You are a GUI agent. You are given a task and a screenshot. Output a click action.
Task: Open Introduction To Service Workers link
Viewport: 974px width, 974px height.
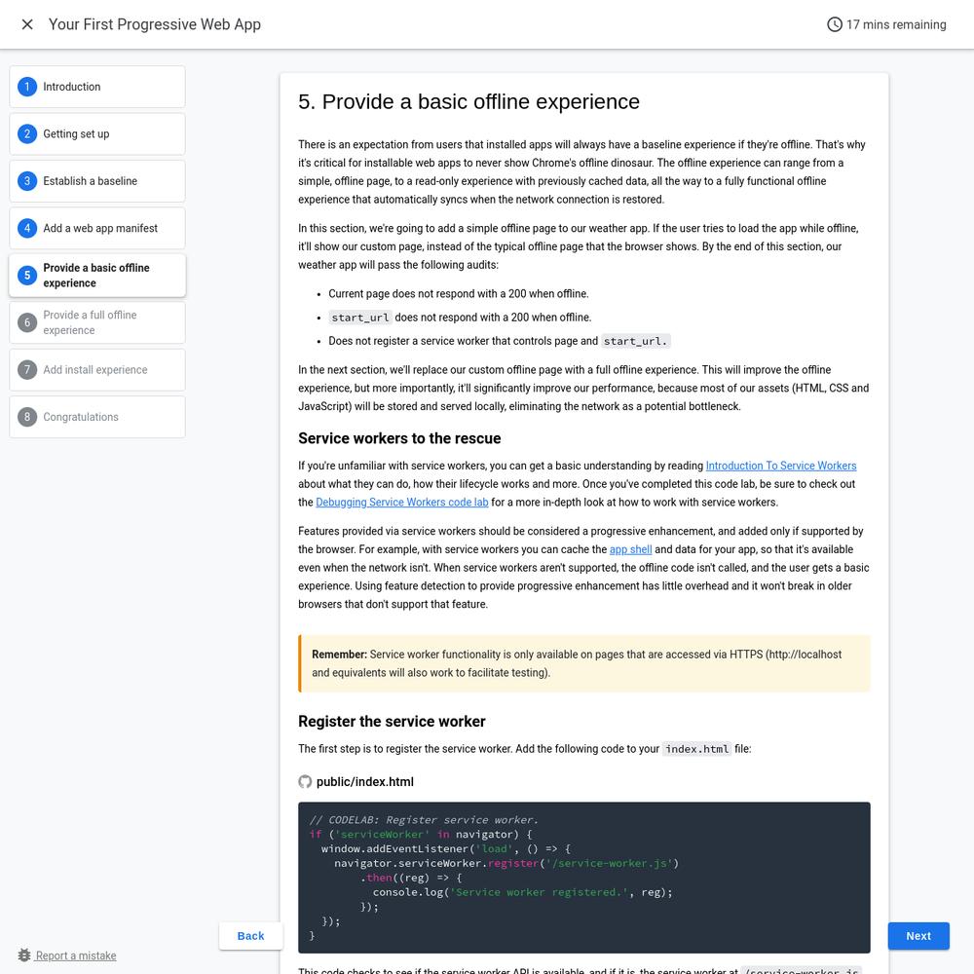(x=781, y=466)
